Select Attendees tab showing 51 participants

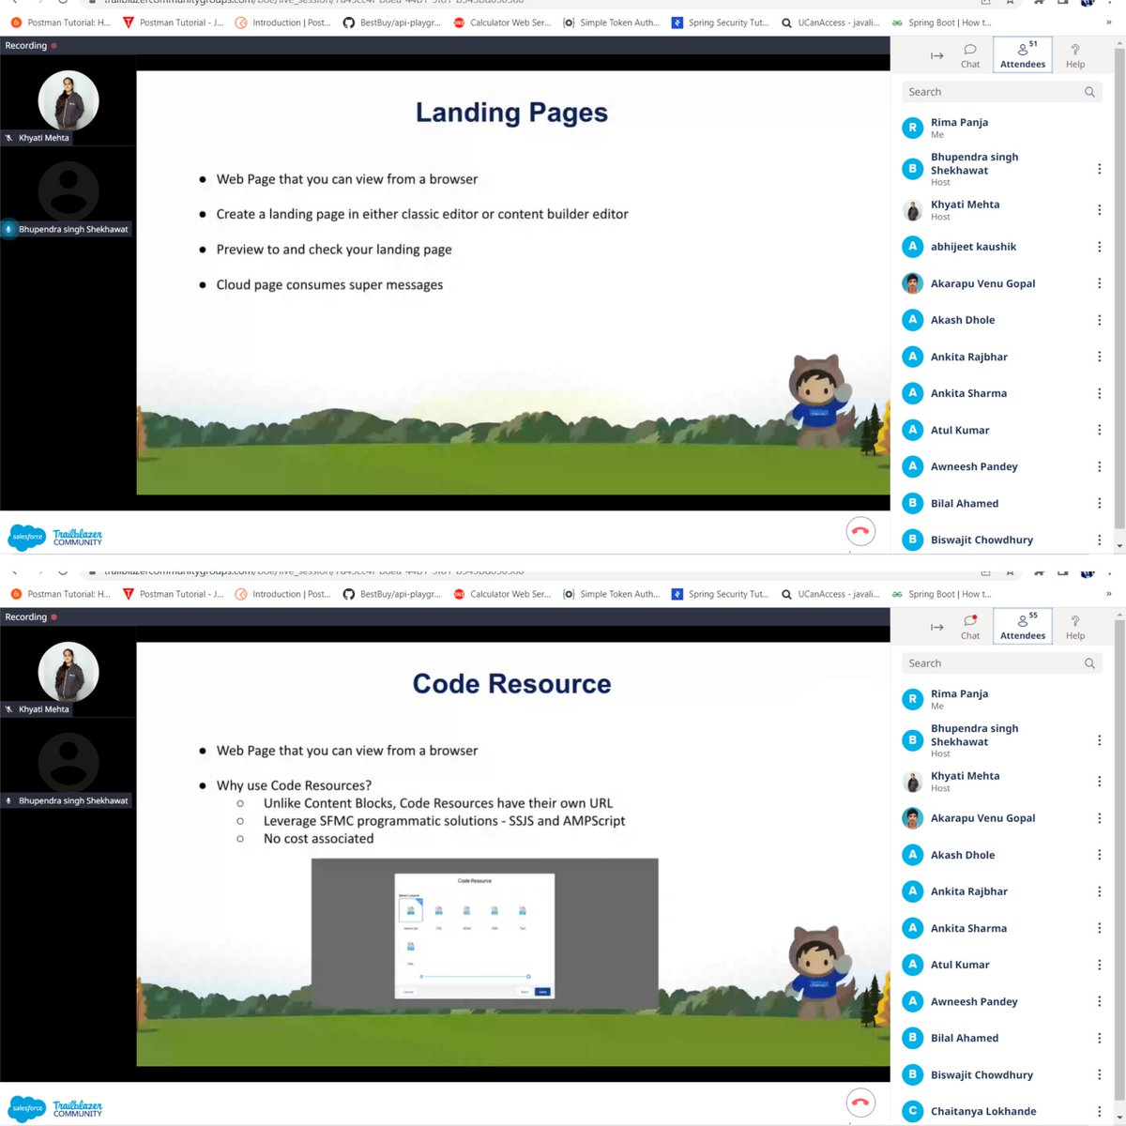[x=1023, y=55]
